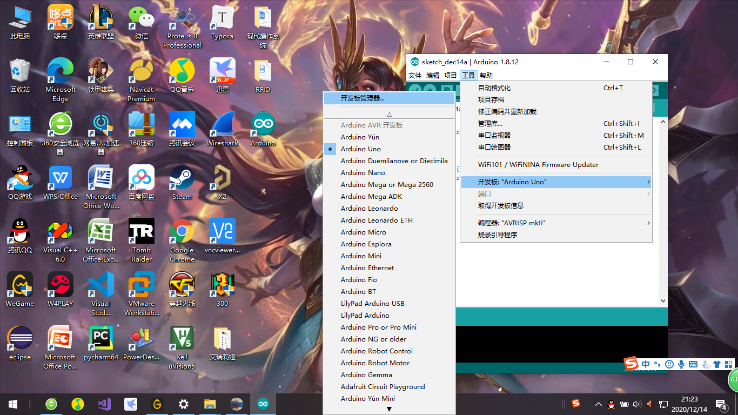Image resolution: width=738 pixels, height=415 pixels.
Task: Open the 项目 menu
Action: (x=451, y=75)
